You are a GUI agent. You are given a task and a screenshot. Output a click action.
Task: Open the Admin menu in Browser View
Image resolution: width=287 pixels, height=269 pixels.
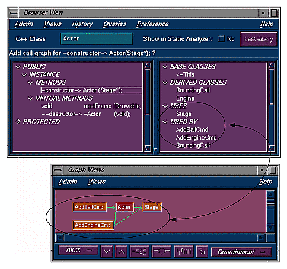pos(24,24)
